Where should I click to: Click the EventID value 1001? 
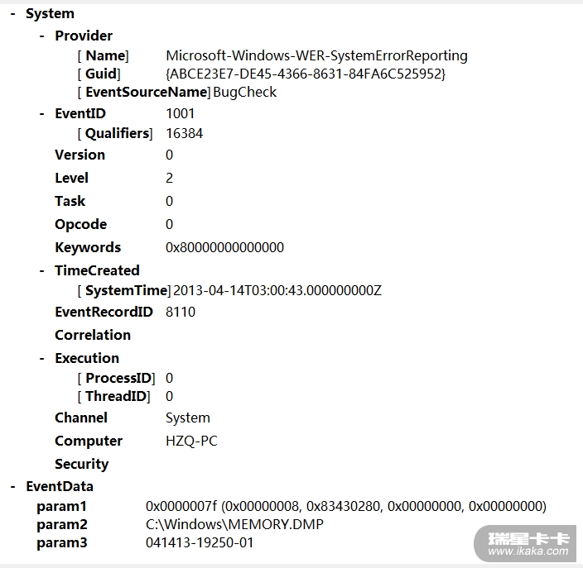point(181,113)
